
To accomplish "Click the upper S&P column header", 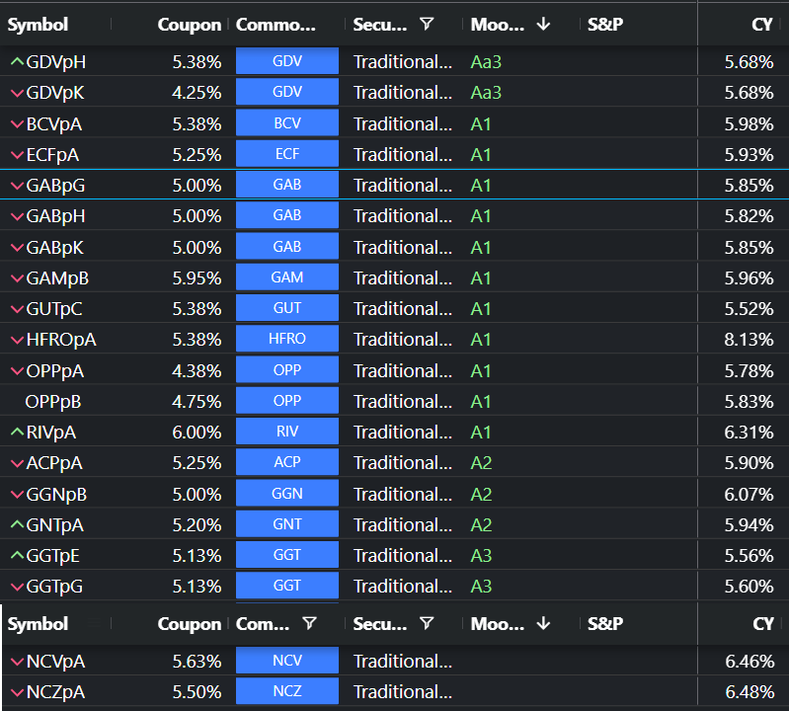I will (605, 24).
